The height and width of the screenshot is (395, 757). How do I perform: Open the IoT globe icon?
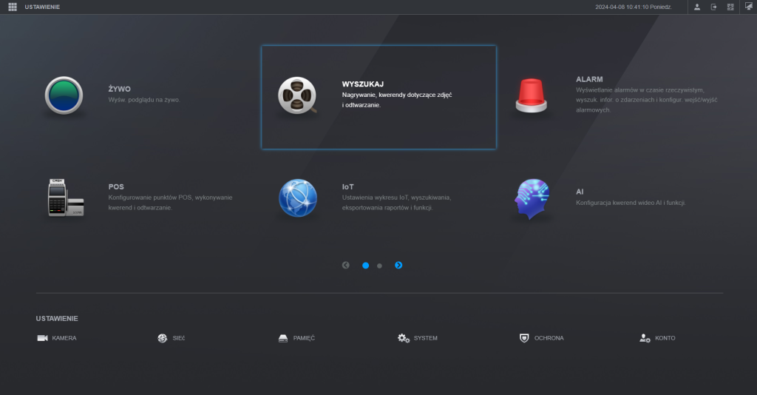pos(297,198)
